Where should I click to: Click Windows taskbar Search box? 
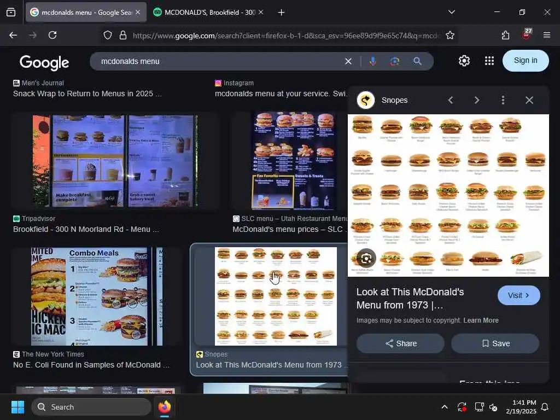point(91,407)
